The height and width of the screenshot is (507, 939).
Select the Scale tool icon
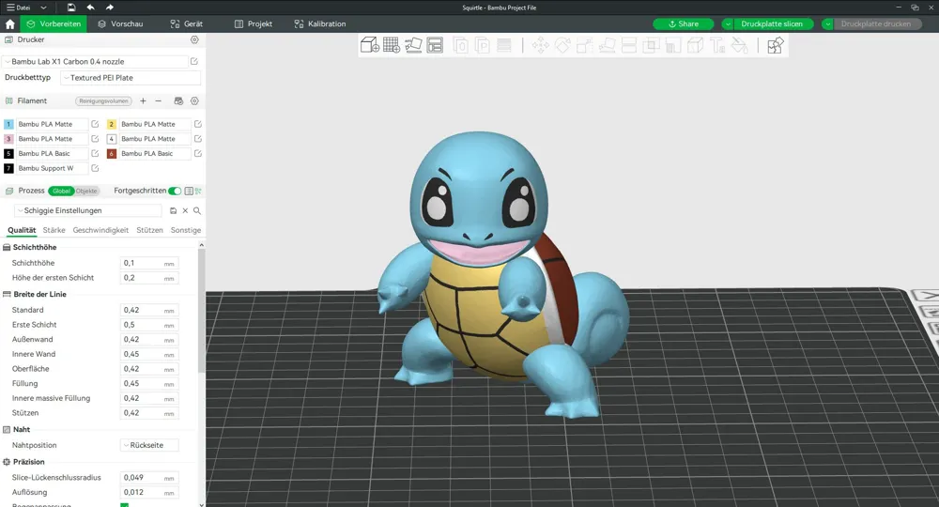pyautogui.click(x=584, y=45)
